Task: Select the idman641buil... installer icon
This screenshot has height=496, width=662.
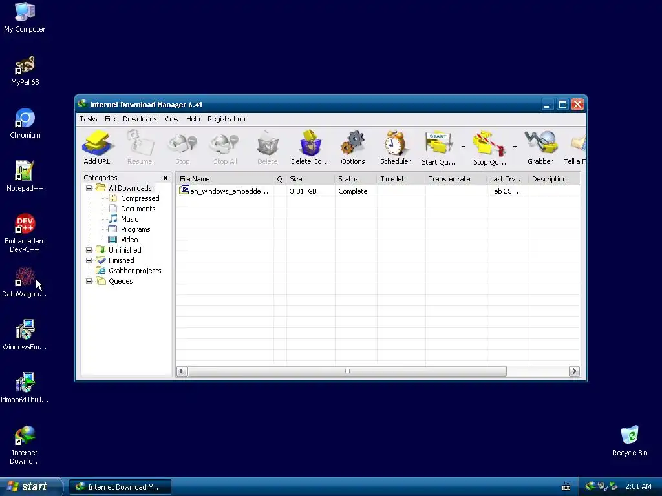Action: pyautogui.click(x=25, y=388)
